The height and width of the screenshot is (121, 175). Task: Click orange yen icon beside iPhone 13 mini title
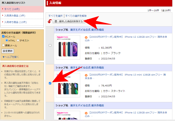pos(86,75)
